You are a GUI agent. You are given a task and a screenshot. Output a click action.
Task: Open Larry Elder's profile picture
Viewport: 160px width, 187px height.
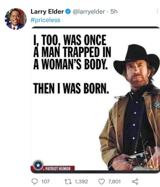(16, 19)
